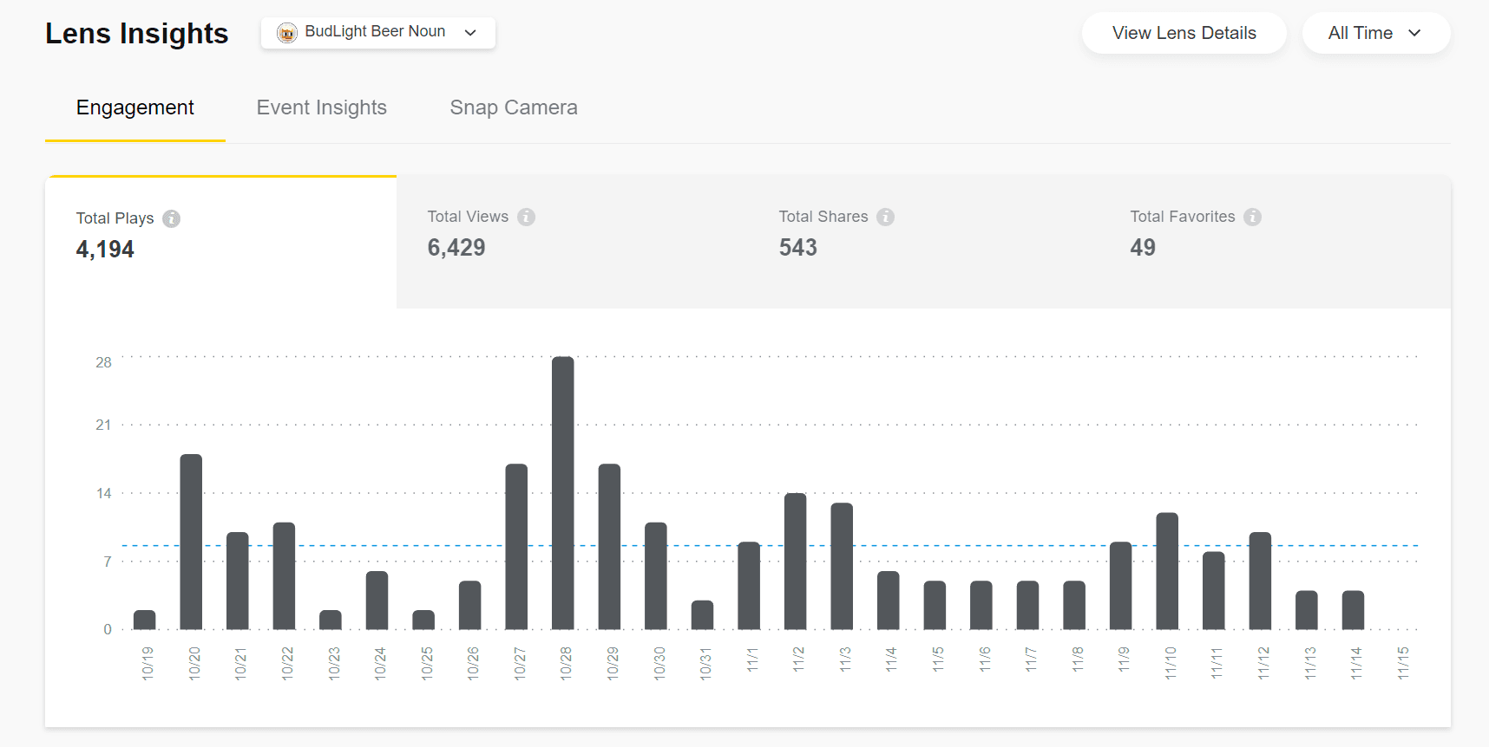Click the info icon beside Total Views

tap(527, 217)
